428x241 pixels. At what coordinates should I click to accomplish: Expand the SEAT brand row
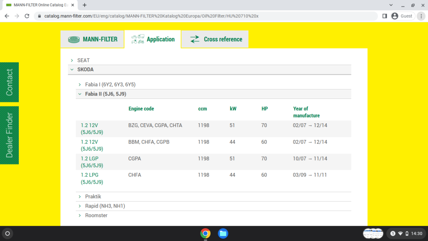pyautogui.click(x=209, y=60)
